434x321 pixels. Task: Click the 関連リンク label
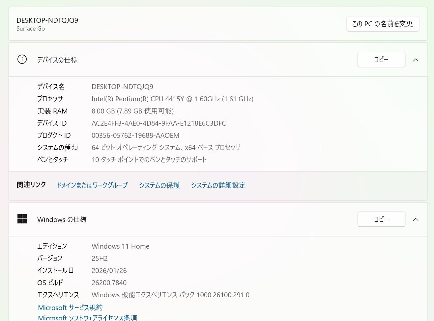[x=31, y=185]
